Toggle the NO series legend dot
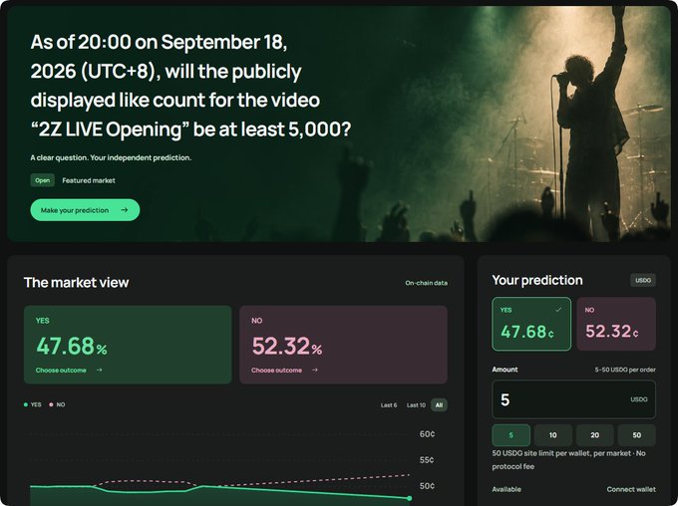 (x=51, y=404)
